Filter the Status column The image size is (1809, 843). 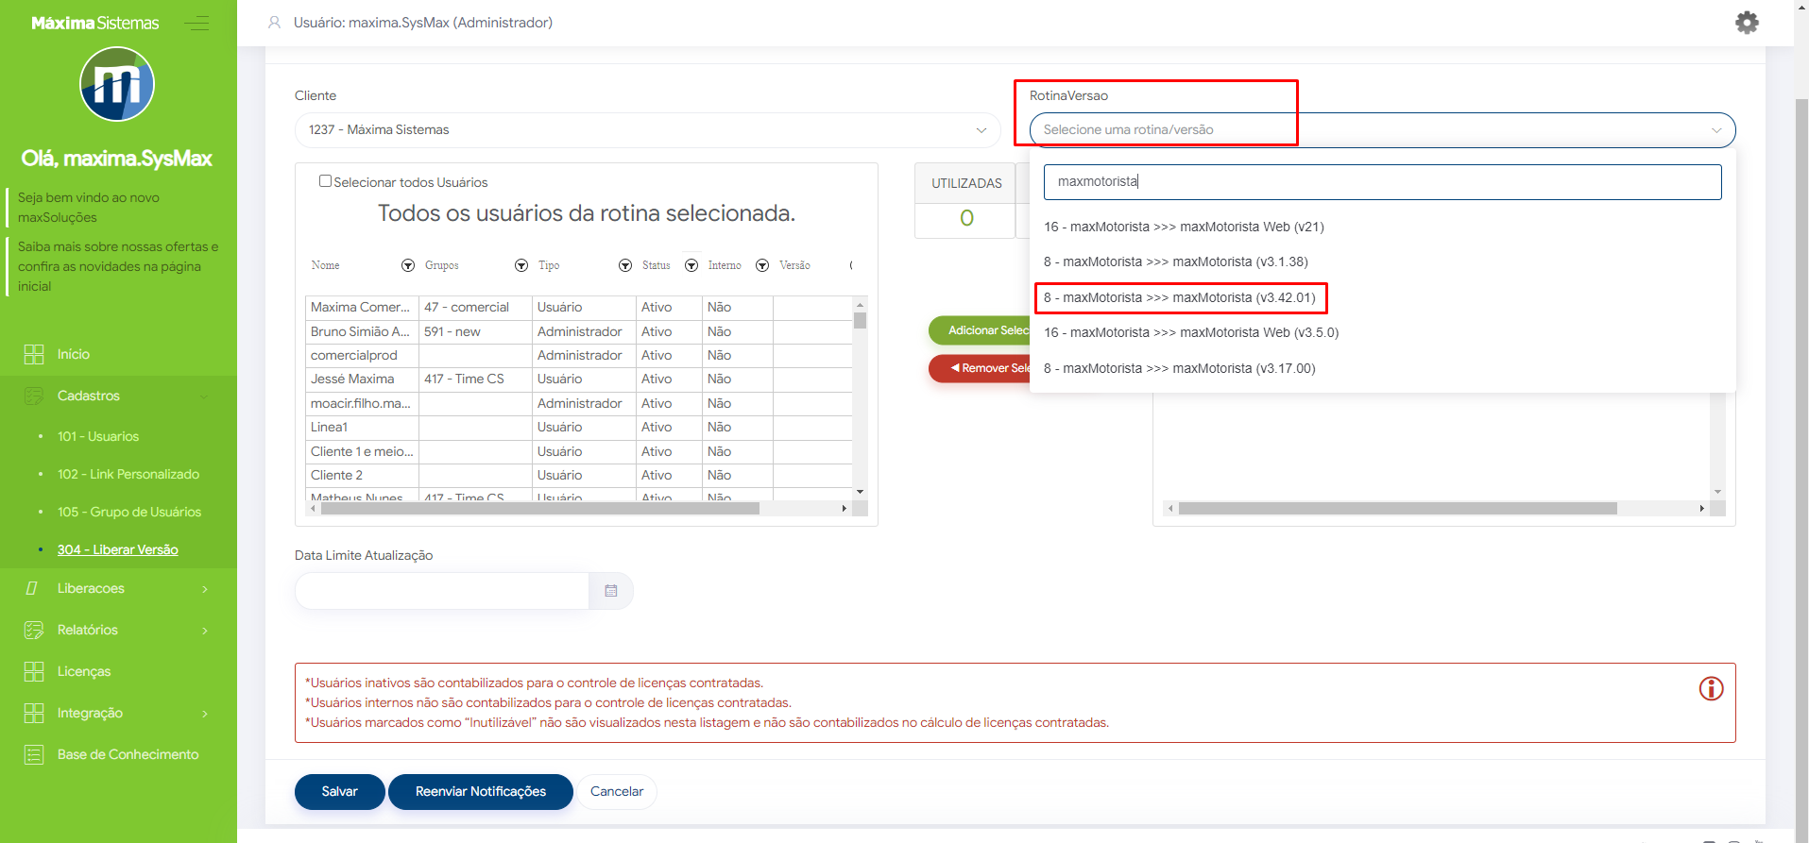[691, 266]
